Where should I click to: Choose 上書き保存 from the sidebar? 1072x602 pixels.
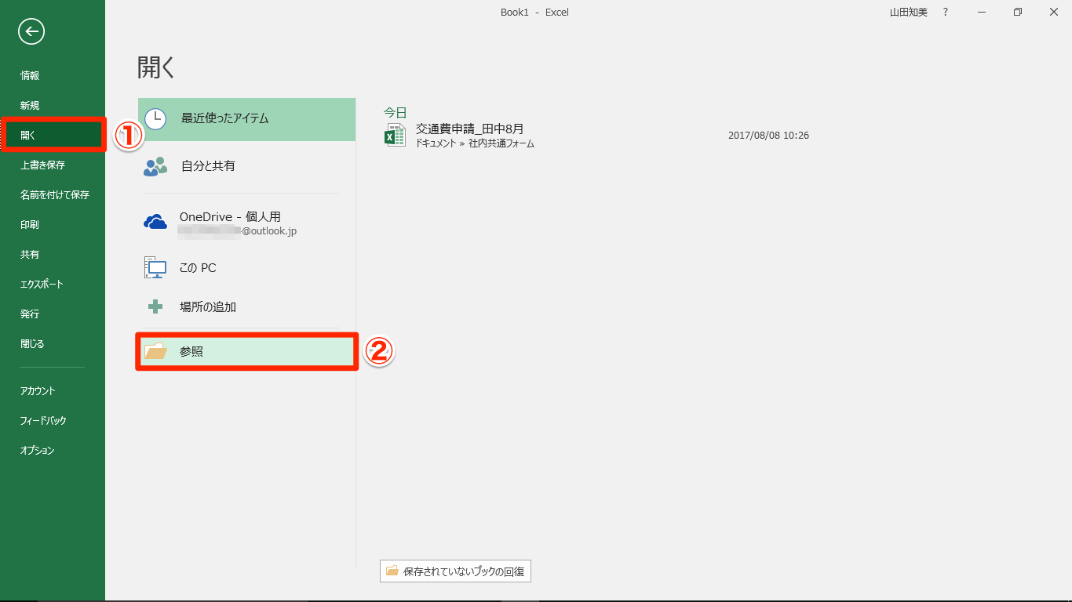pos(53,165)
